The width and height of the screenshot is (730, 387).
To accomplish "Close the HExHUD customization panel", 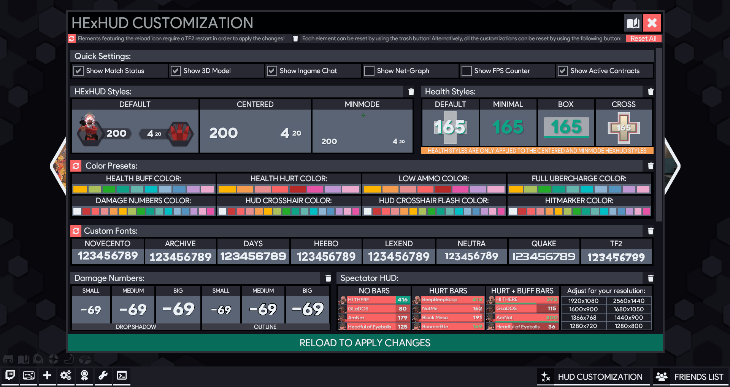I will click(652, 23).
